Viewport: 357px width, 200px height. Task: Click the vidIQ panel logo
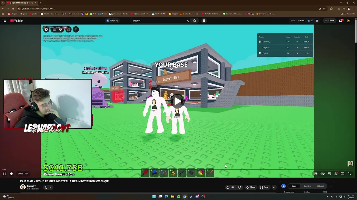[283, 186]
